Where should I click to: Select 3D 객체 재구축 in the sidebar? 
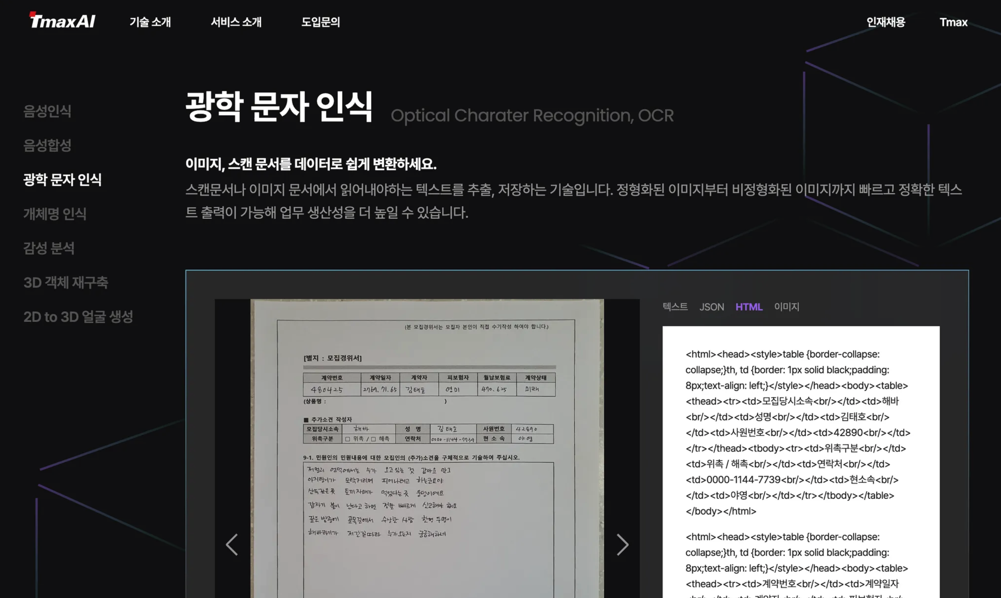[66, 282]
